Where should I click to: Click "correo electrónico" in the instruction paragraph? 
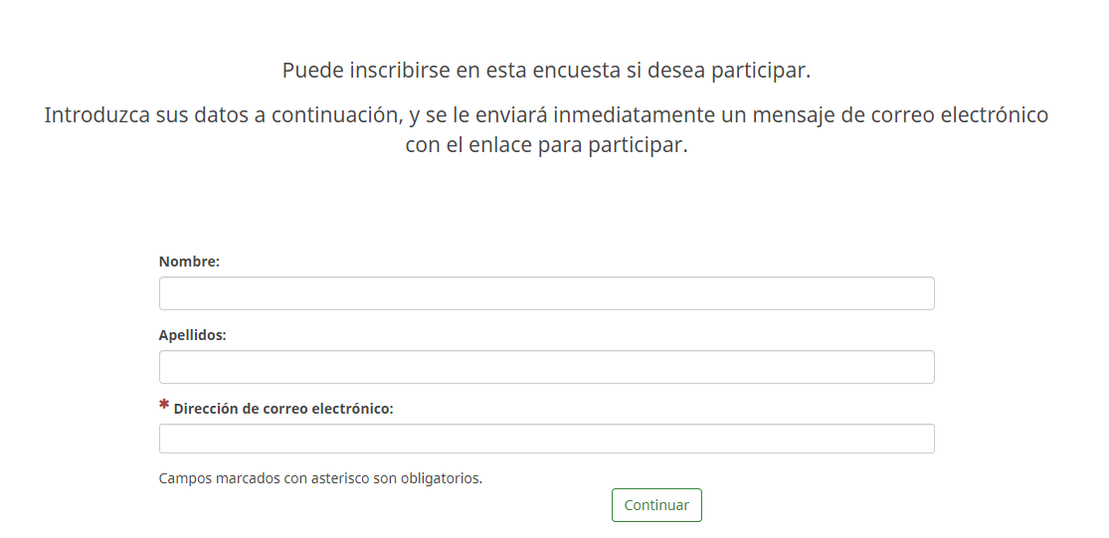pyautogui.click(x=960, y=115)
